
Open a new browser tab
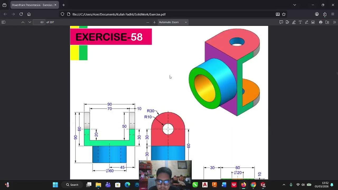click(64, 5)
